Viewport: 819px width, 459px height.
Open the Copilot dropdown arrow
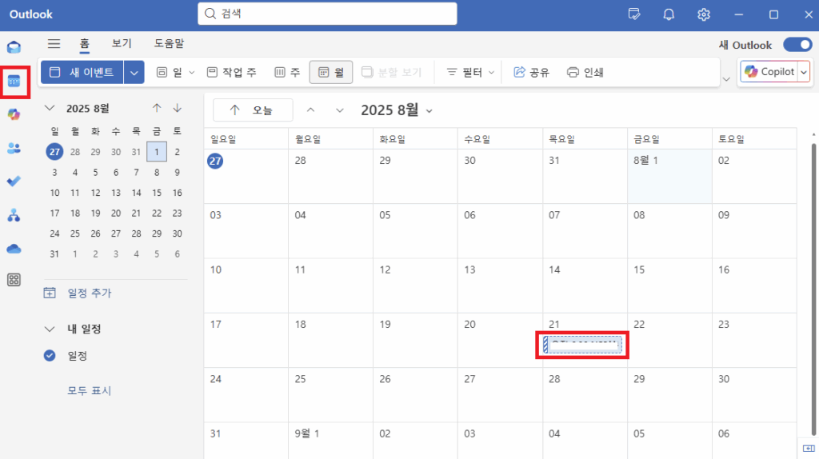804,72
